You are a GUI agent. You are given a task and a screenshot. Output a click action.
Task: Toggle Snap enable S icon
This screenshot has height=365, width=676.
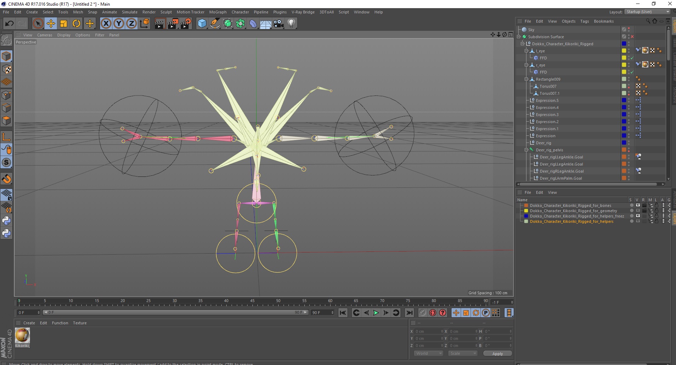[6, 162]
